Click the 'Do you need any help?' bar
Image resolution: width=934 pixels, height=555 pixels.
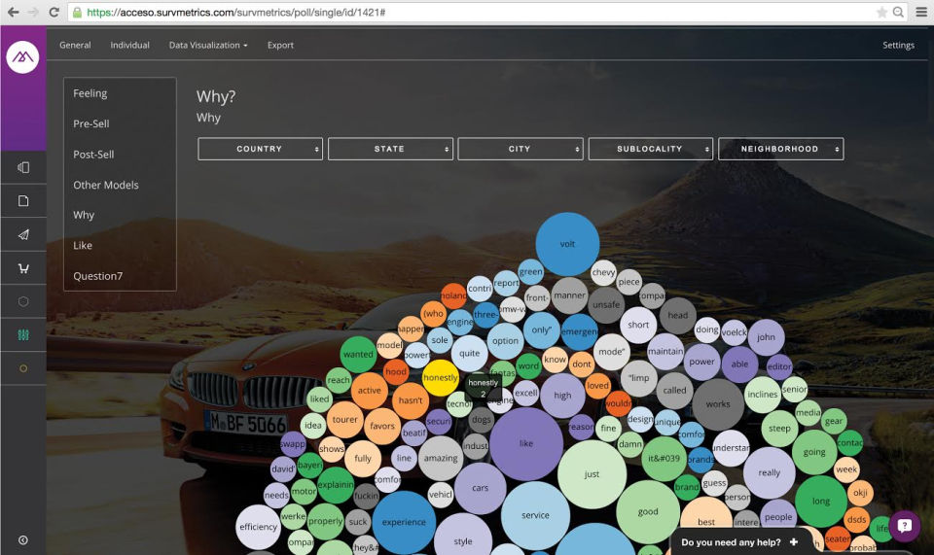[x=740, y=542]
